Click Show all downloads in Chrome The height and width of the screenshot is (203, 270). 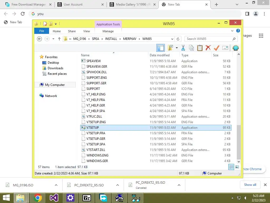[x=250, y=185]
